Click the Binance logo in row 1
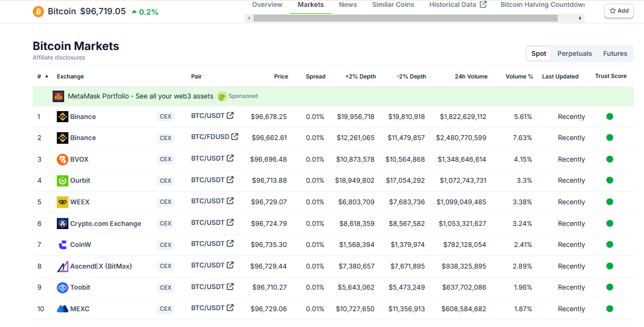The width and height of the screenshot is (644, 327). coord(63,116)
